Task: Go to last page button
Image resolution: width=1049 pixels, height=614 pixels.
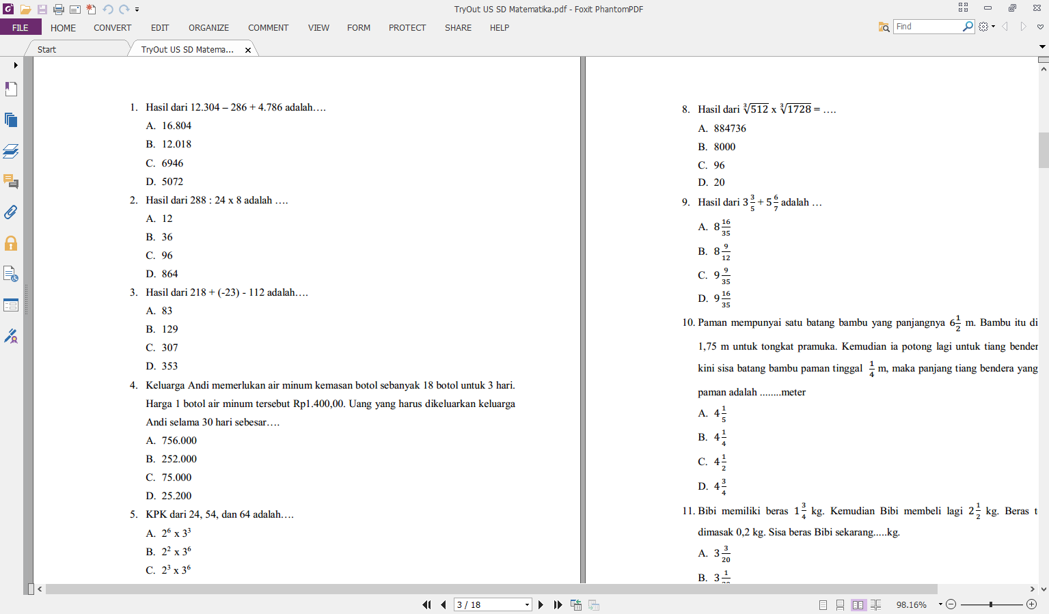Action: coord(558,604)
